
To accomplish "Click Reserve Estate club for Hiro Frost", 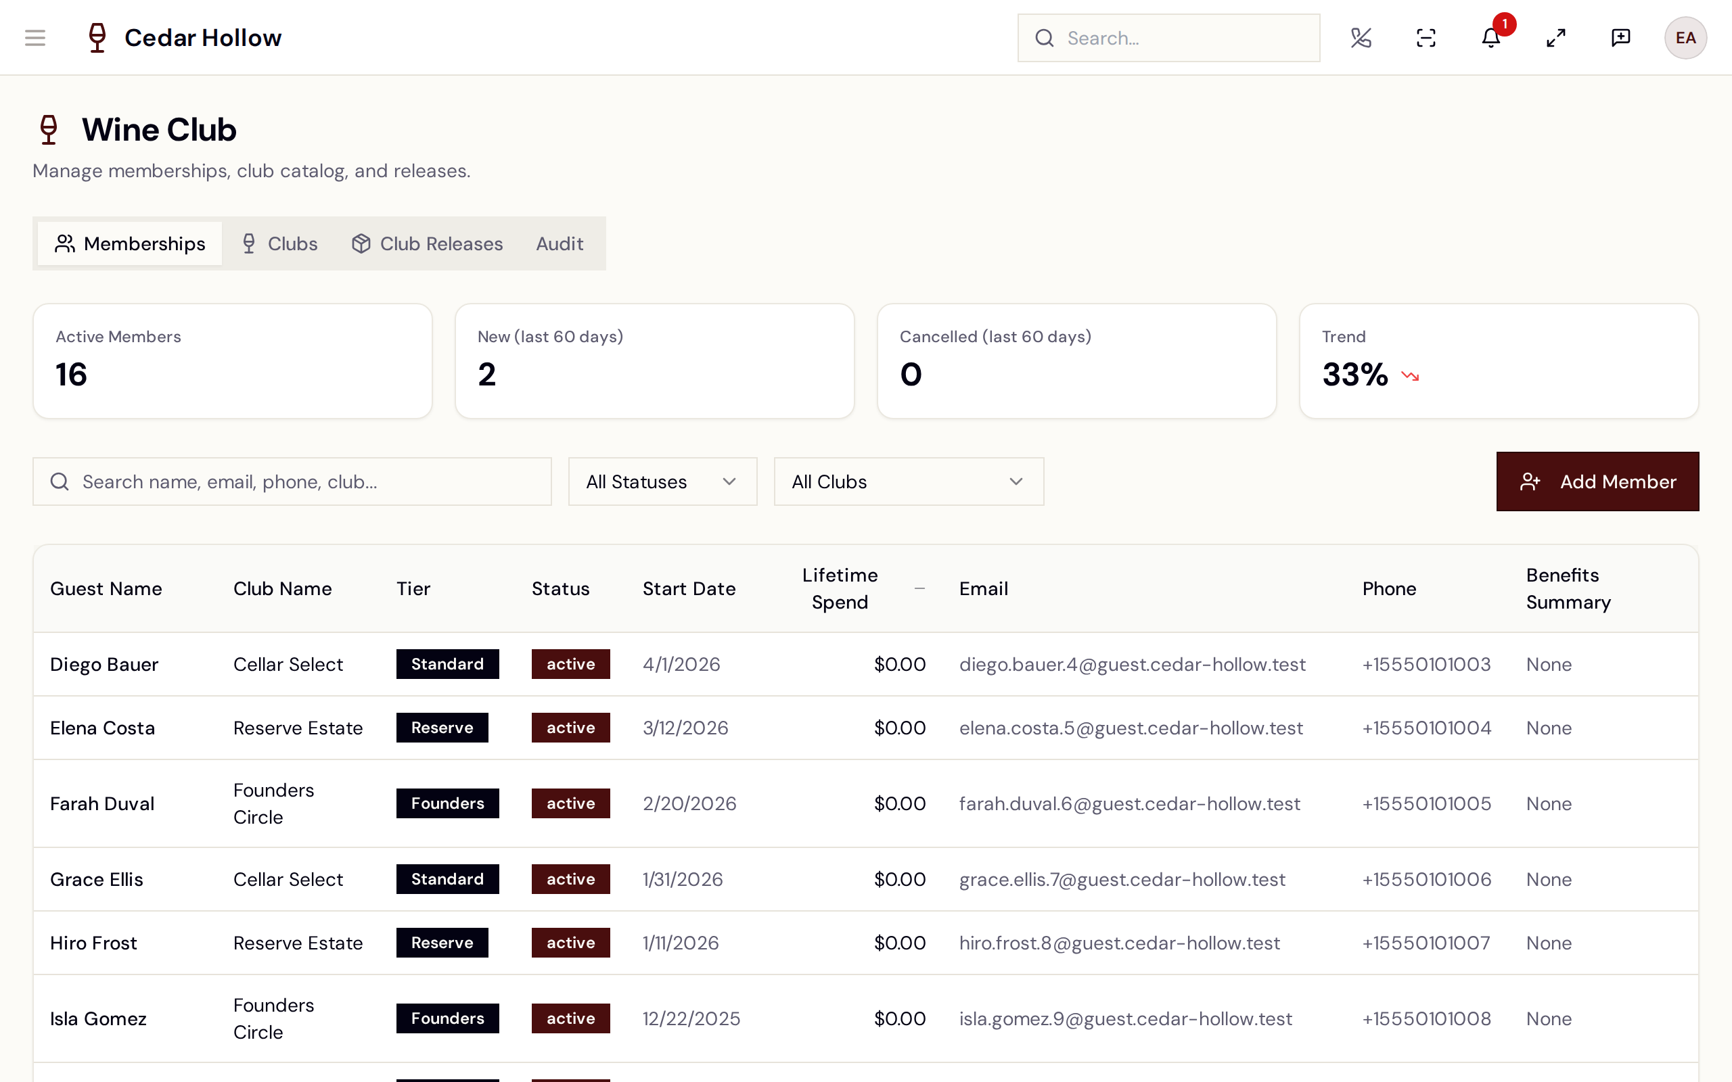I will (298, 943).
